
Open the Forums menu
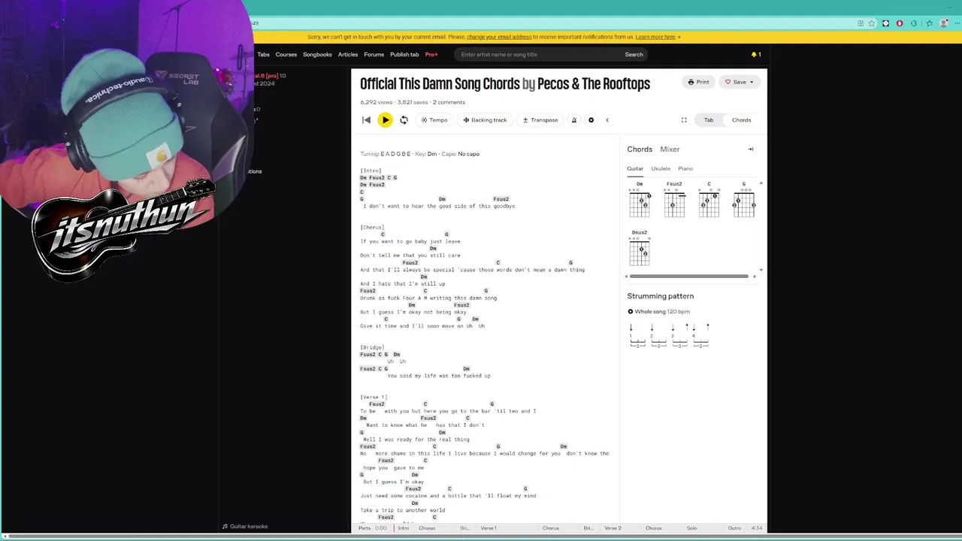374,54
